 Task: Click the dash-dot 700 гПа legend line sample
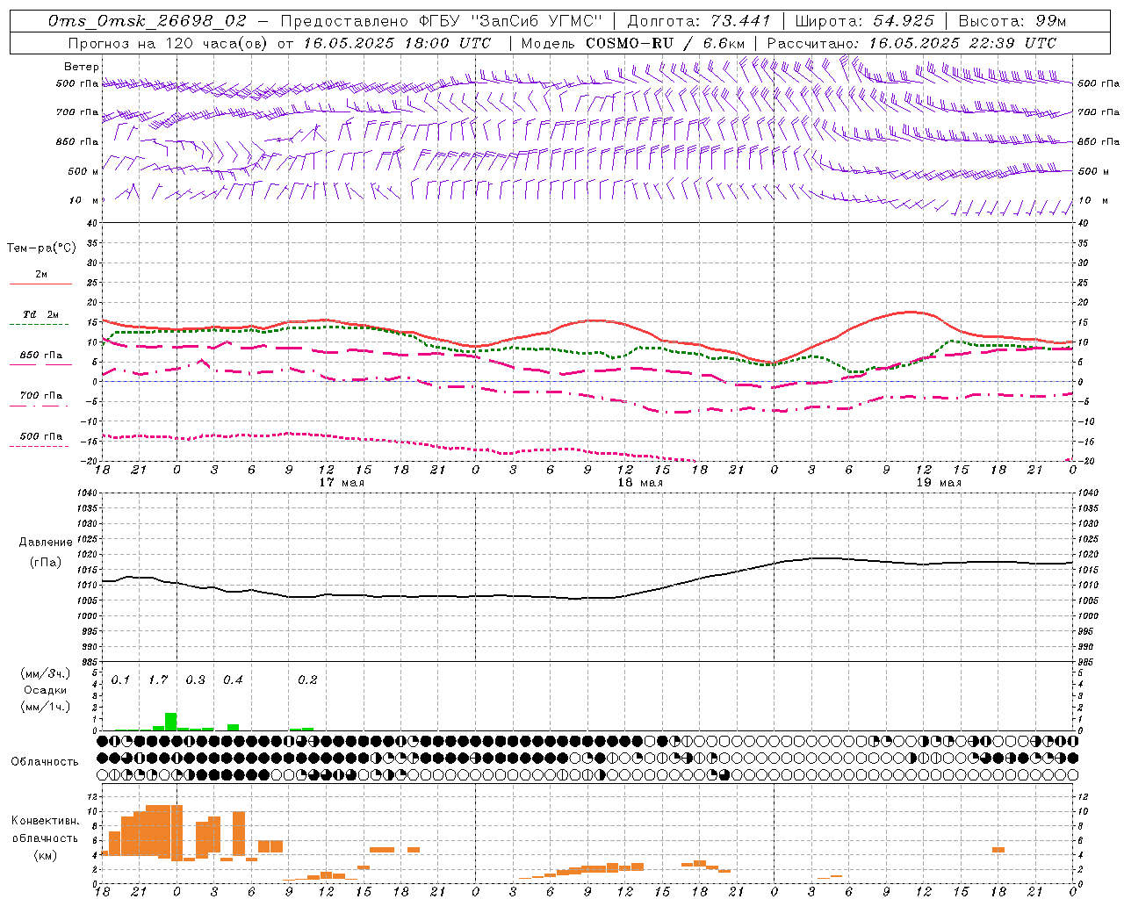coord(40,406)
